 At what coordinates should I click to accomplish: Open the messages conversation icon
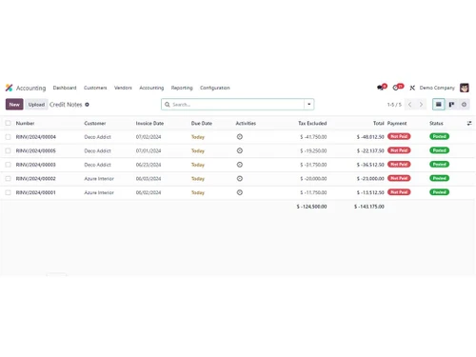(380, 88)
